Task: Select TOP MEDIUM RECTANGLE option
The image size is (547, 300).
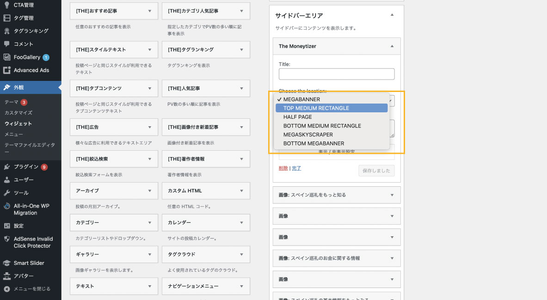Action: (x=332, y=108)
